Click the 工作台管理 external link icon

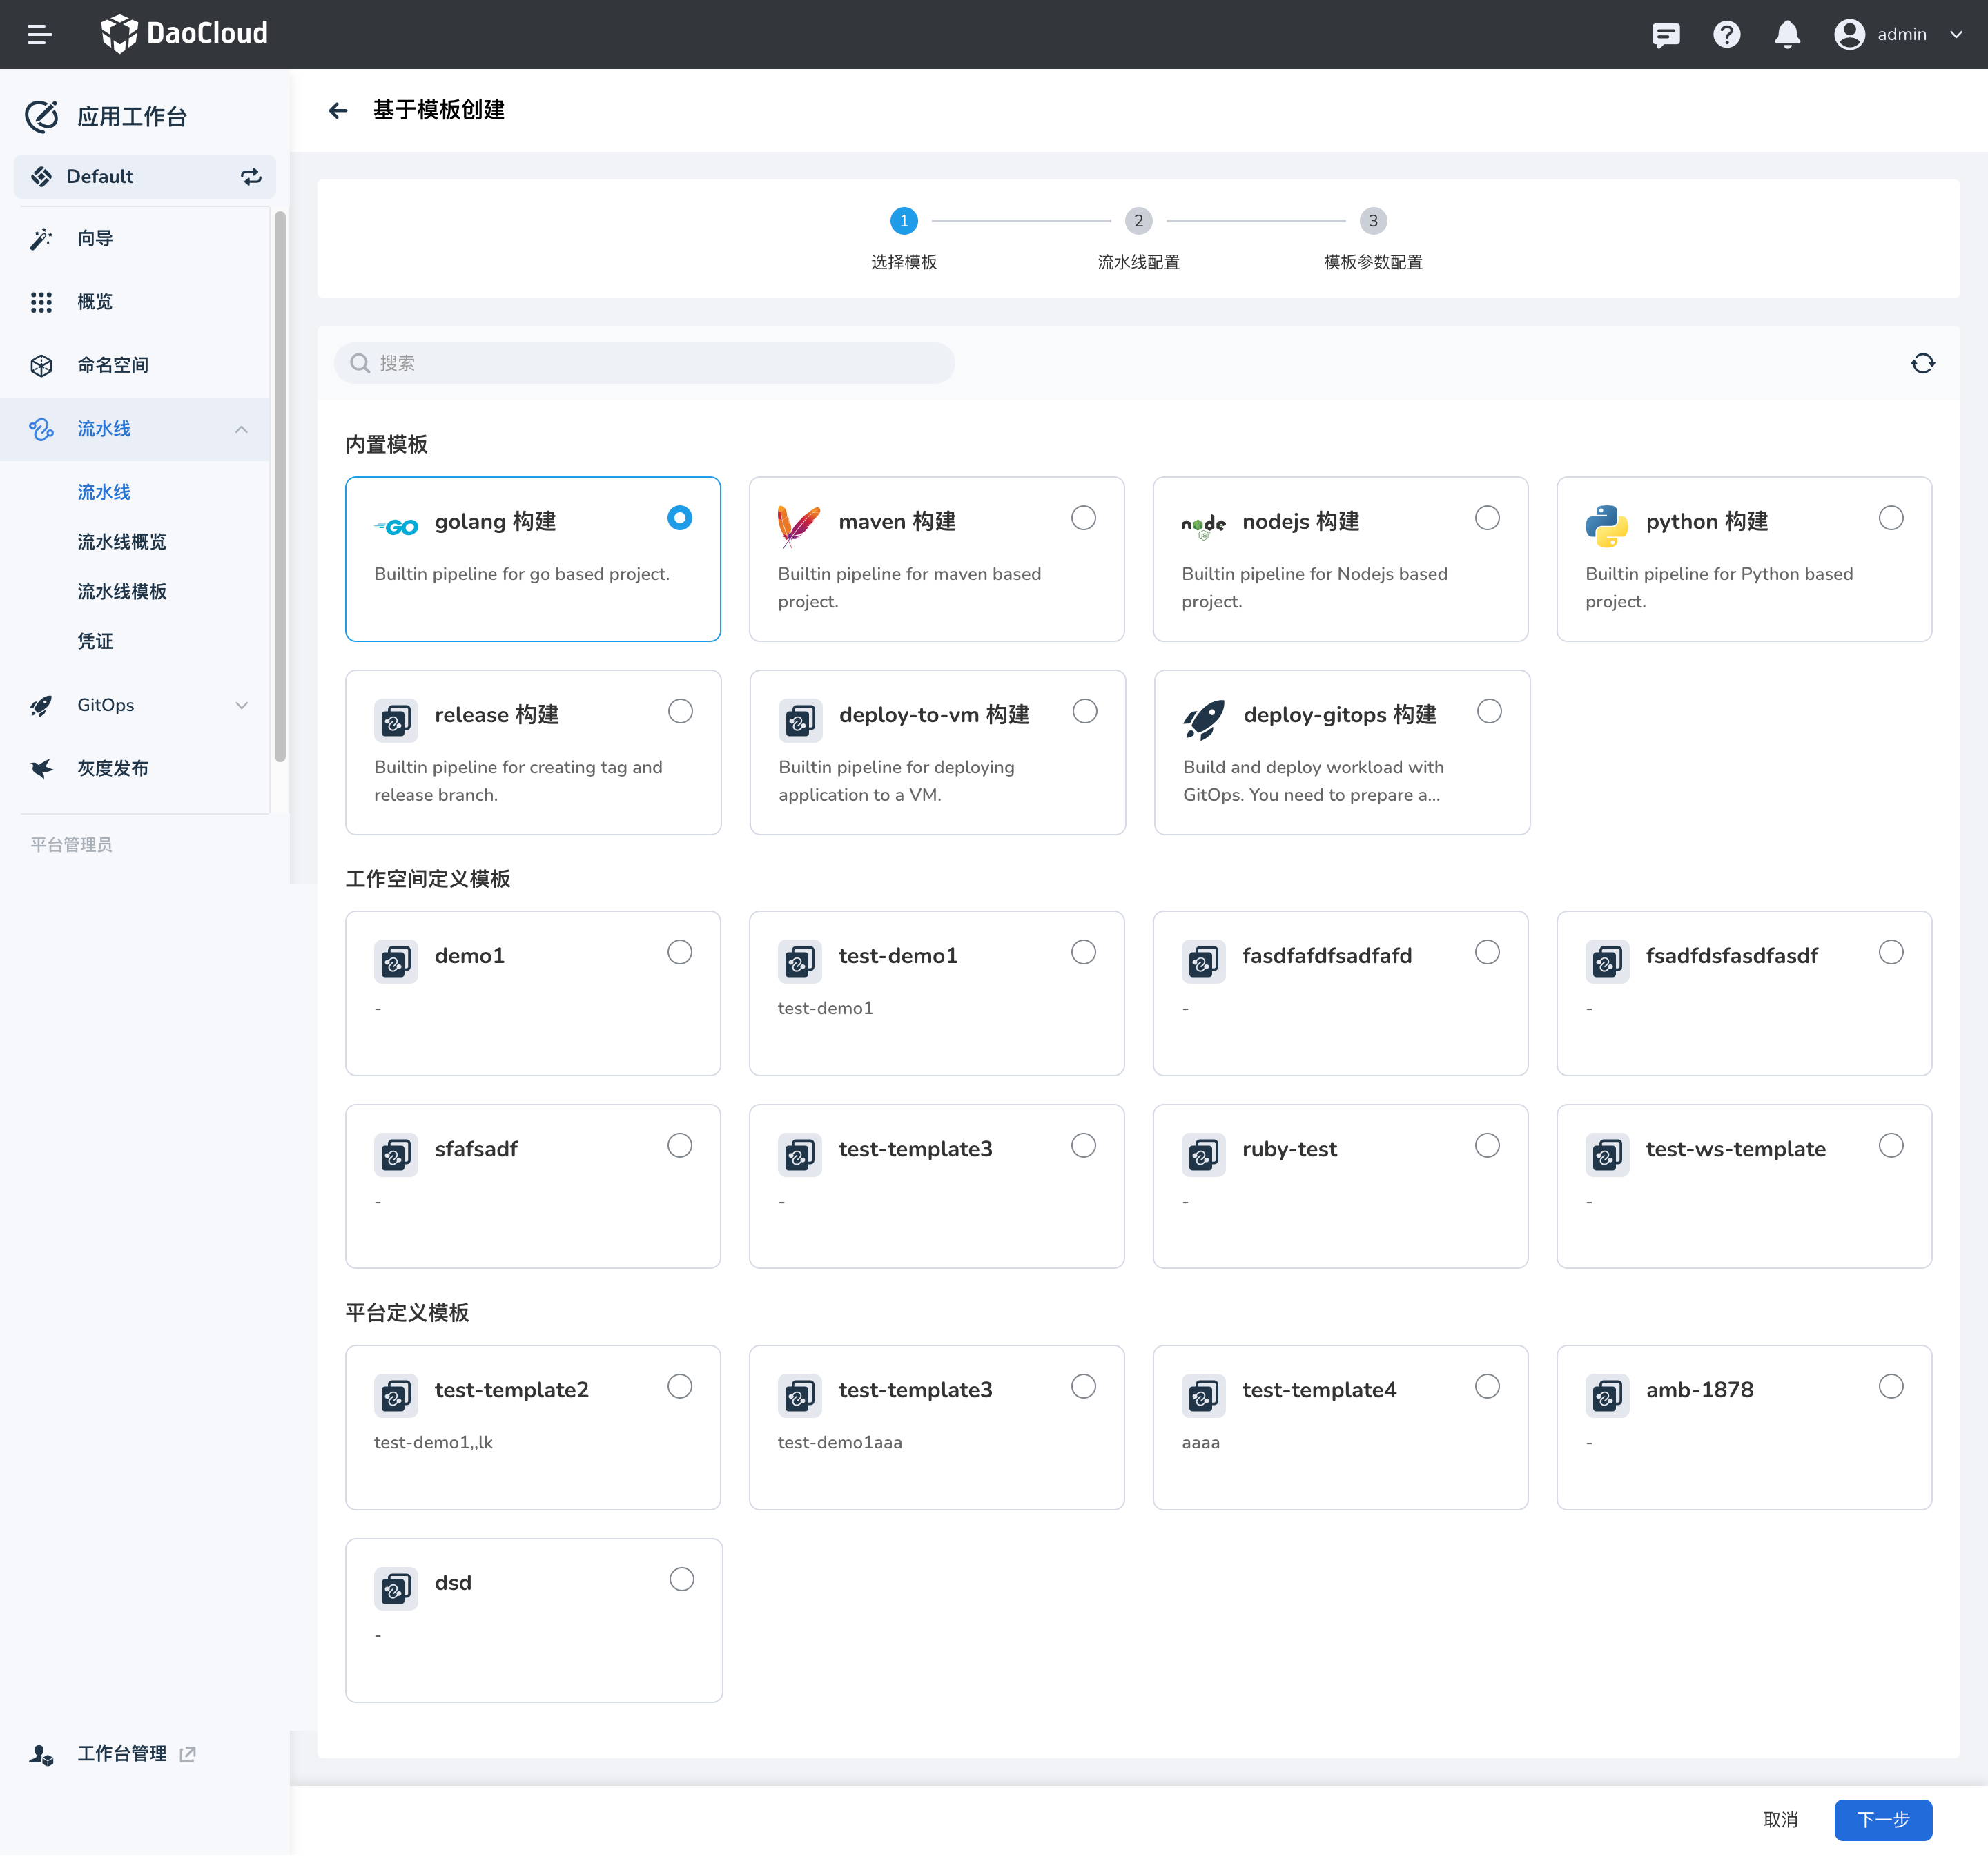click(188, 1754)
